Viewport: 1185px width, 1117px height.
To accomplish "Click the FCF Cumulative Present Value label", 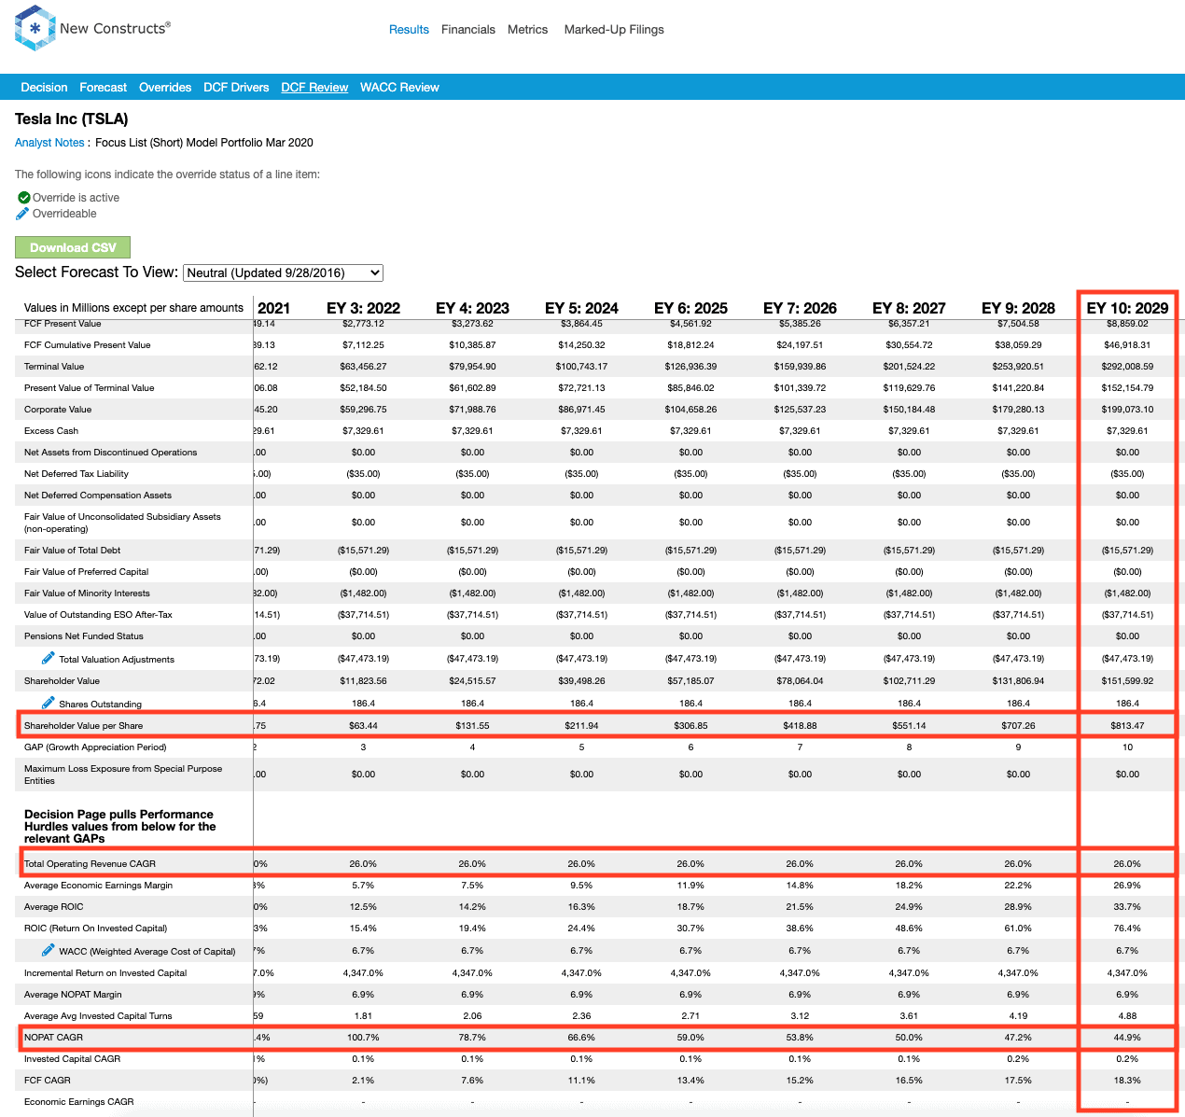I will pos(87,345).
